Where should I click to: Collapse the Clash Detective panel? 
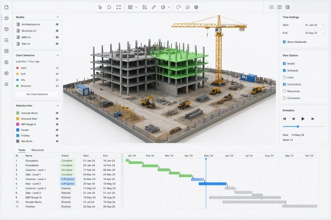[58, 55]
